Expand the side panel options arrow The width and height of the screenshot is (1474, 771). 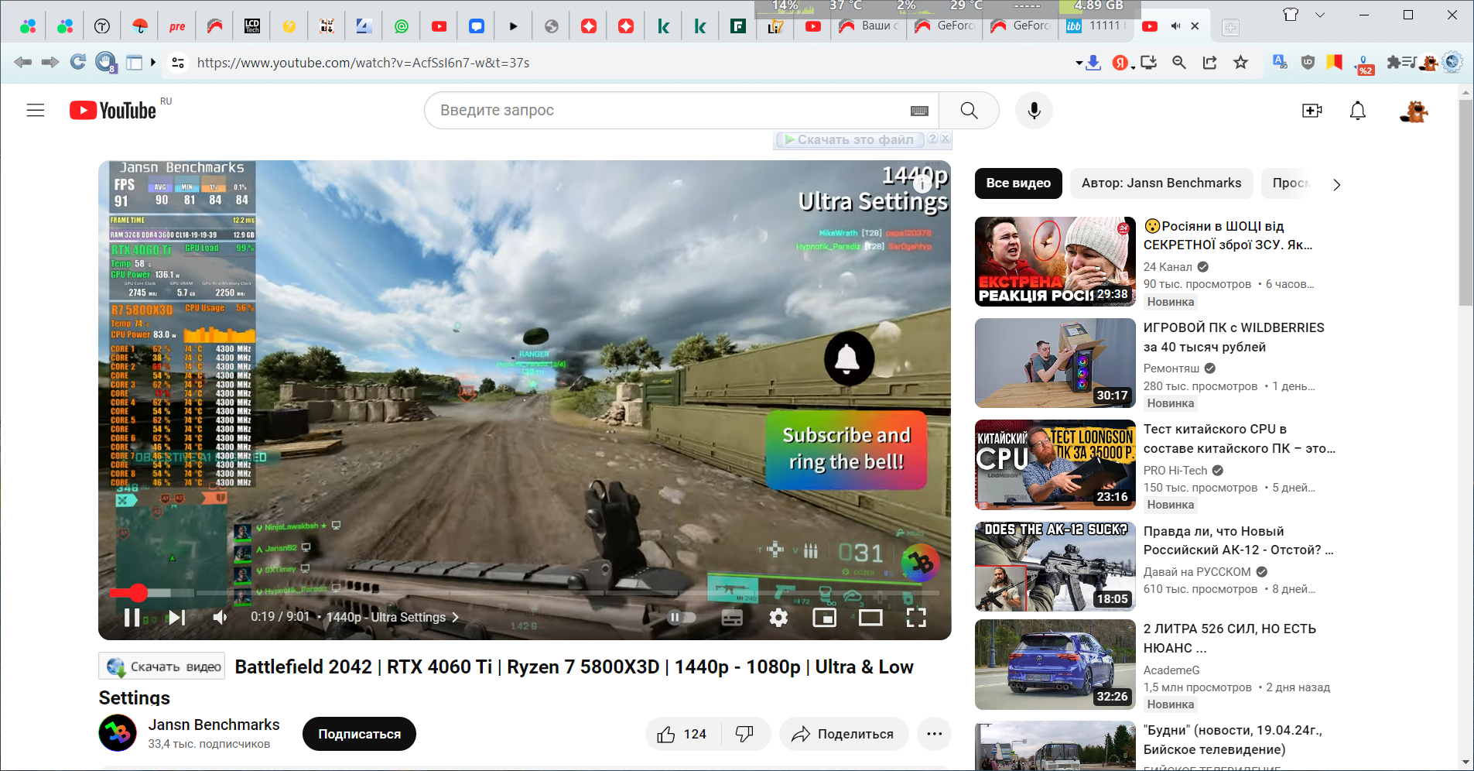click(x=153, y=63)
